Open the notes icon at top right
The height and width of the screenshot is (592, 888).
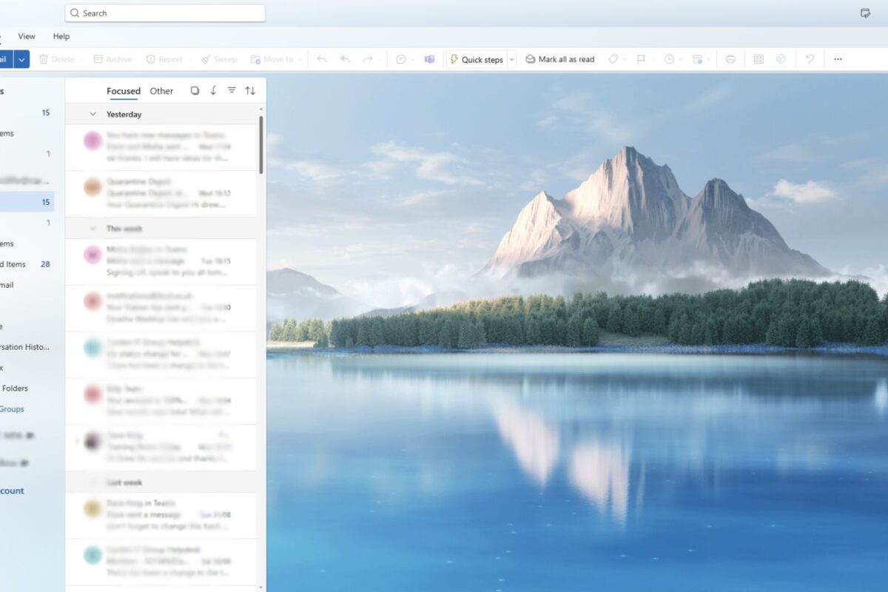(865, 13)
